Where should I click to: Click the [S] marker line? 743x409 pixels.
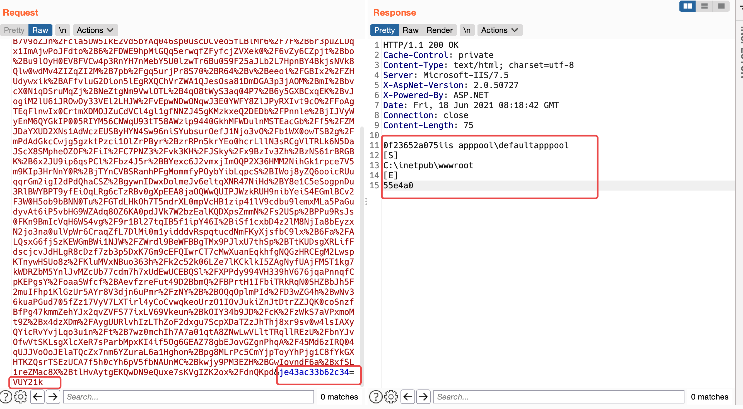coord(390,155)
